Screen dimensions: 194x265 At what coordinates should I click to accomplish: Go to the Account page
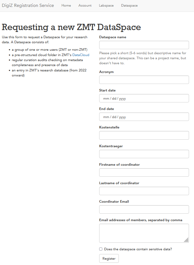pyautogui.click(x=85, y=6)
